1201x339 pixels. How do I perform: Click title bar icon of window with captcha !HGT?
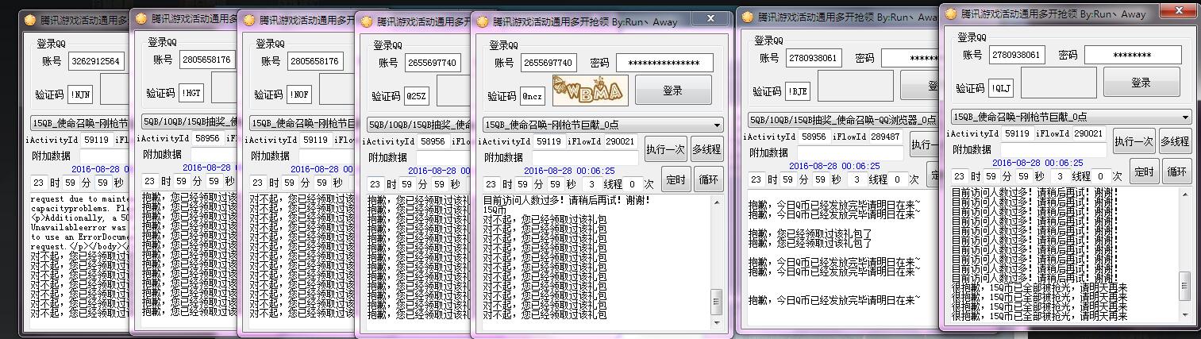coord(142,17)
